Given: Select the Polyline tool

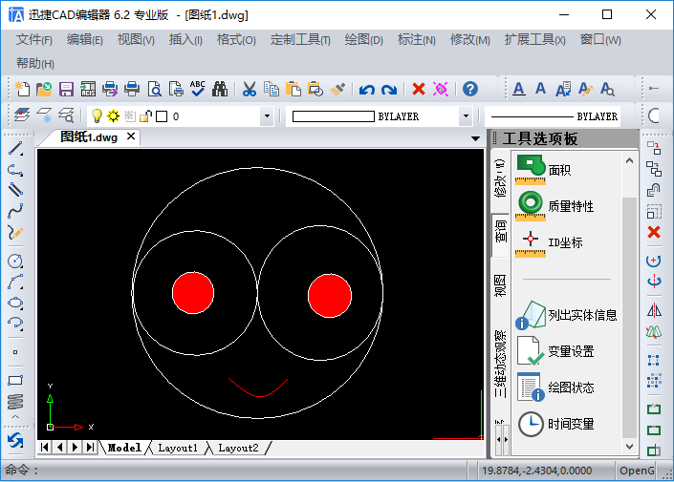Looking at the screenshot, I should pos(15,170).
